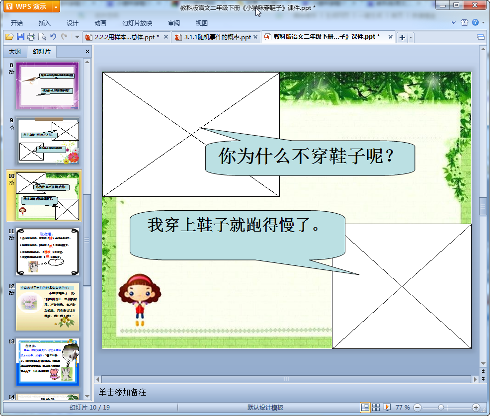490x416 pixels.
Task: Switch to slide sorter view in status bar
Action: (376, 407)
